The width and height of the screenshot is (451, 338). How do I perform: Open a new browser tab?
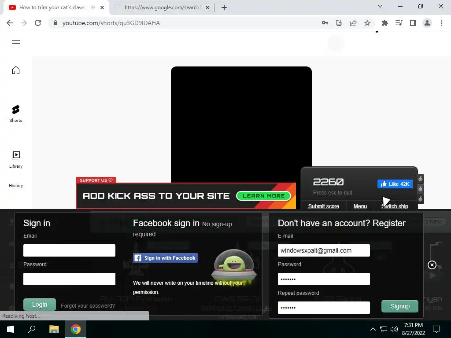pos(224,7)
